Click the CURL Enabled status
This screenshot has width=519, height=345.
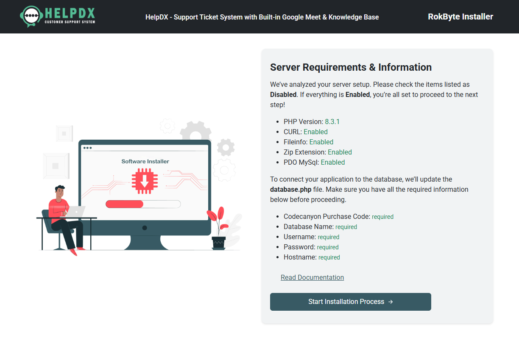tap(315, 132)
